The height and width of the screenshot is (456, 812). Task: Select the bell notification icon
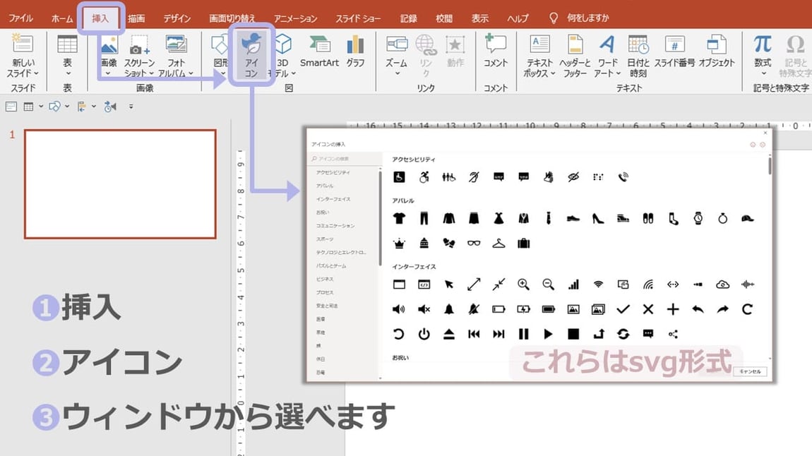[449, 309]
